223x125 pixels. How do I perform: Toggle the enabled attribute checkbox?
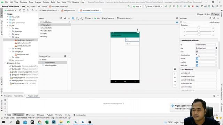tap(197, 62)
